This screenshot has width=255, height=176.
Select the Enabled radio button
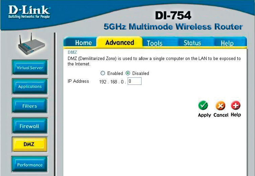coord(103,73)
